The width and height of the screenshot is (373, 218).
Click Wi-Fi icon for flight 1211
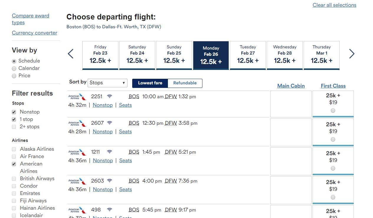coord(109,152)
